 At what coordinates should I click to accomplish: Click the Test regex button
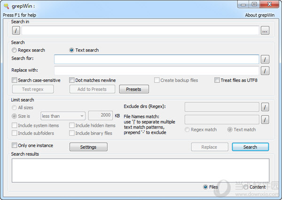(x=33, y=89)
